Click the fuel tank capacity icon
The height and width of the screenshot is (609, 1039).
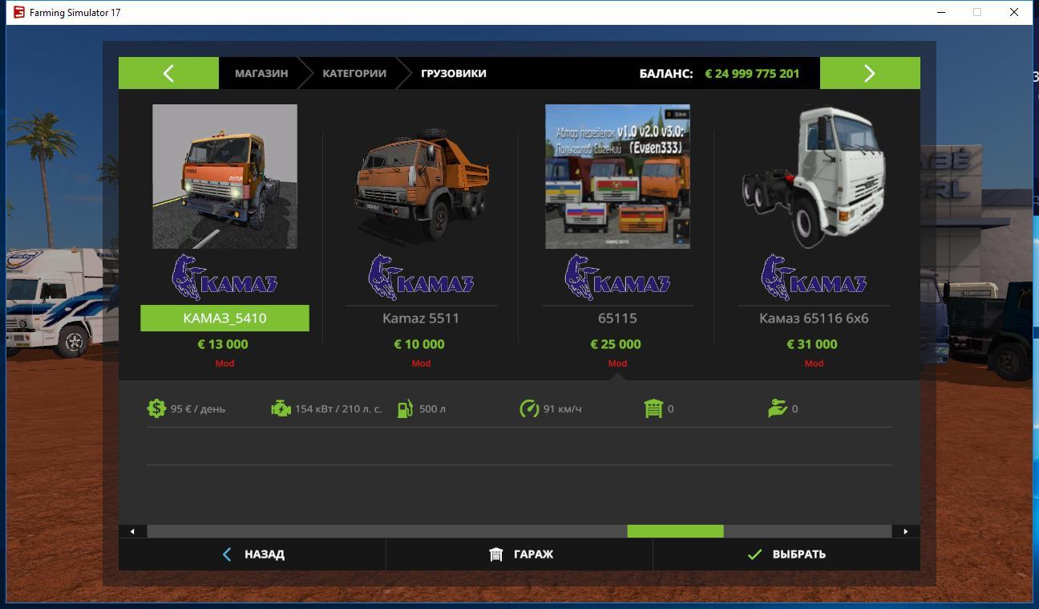[x=405, y=408]
